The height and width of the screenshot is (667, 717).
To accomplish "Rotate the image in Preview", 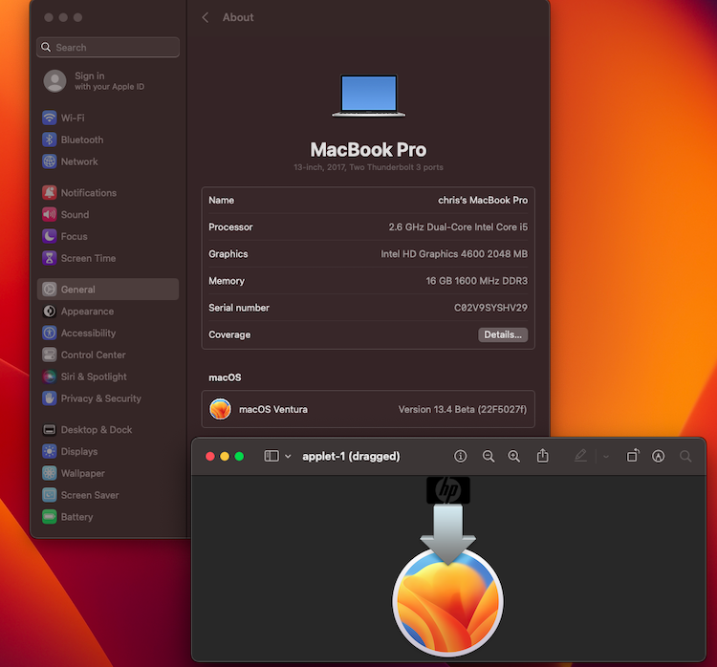I will (x=633, y=456).
